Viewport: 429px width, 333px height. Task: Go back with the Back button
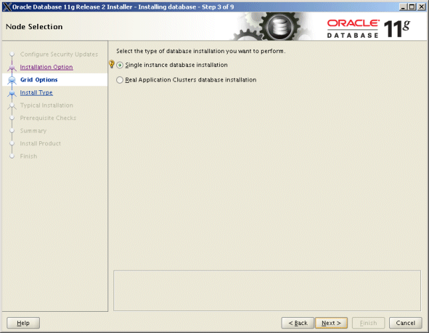point(298,323)
